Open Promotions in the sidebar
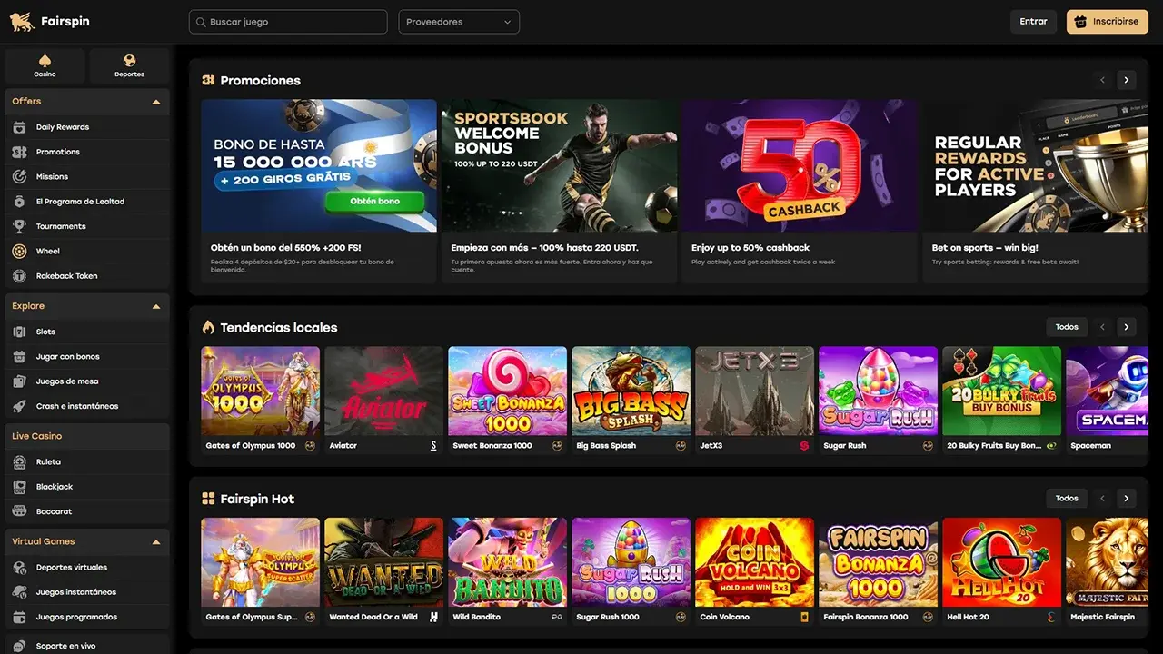The image size is (1163, 654). tap(87, 152)
